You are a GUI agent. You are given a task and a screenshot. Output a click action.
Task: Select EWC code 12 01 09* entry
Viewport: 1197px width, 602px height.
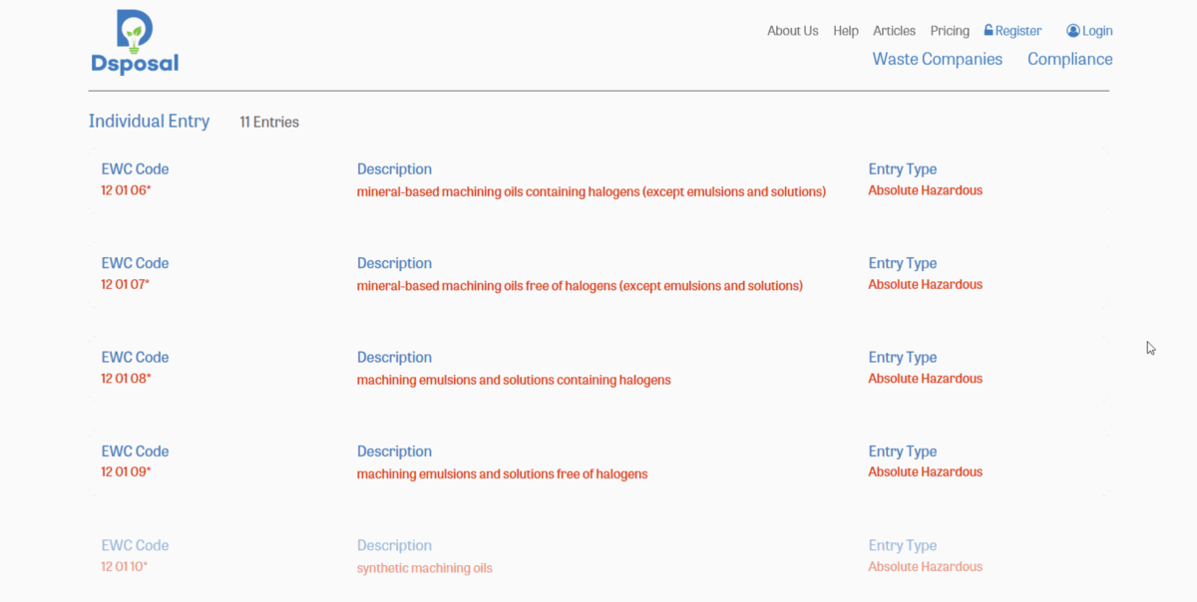[126, 472]
